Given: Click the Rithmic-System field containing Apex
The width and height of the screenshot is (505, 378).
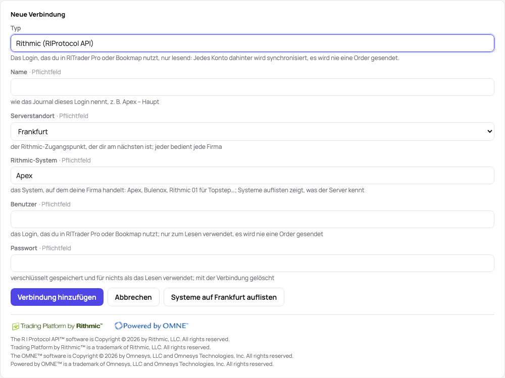Looking at the screenshot, I should tap(252, 176).
